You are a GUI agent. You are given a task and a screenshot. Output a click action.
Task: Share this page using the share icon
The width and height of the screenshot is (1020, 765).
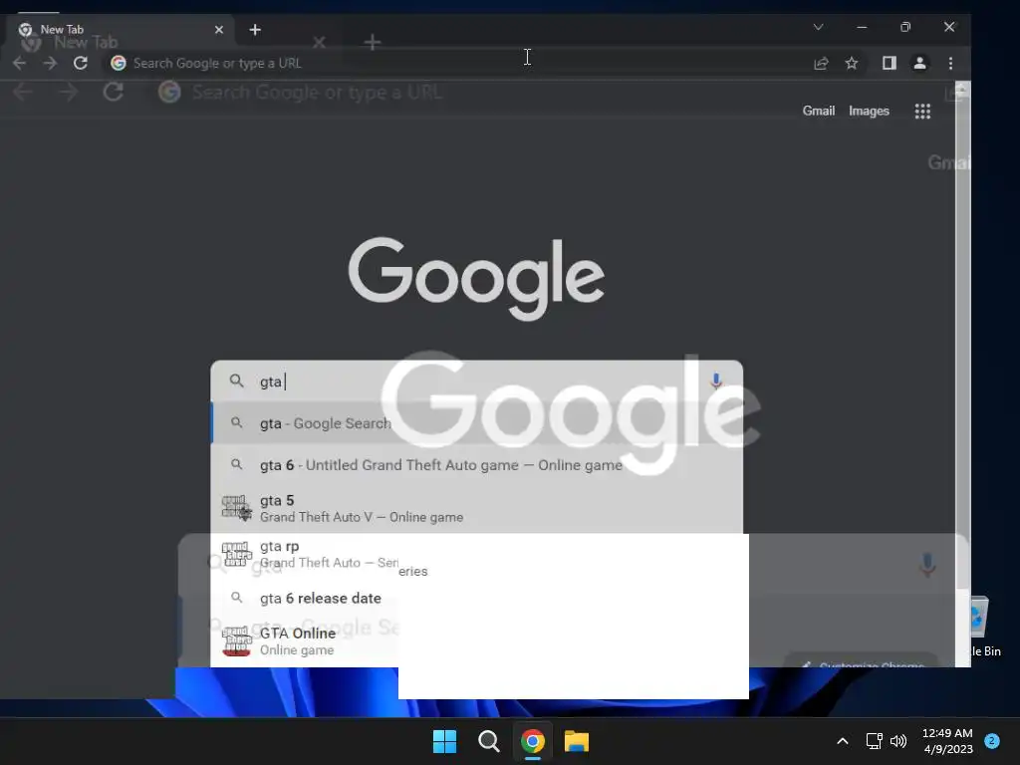tap(821, 63)
